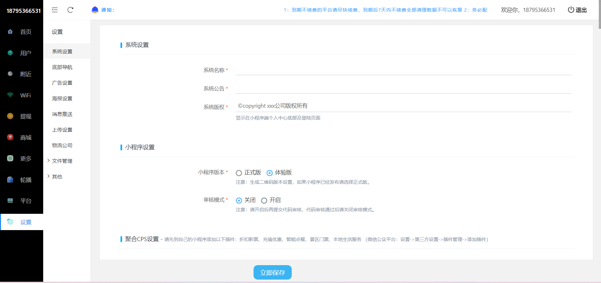The width and height of the screenshot is (601, 283).
Task: Go to 上传设置
Action: [x=67, y=130]
